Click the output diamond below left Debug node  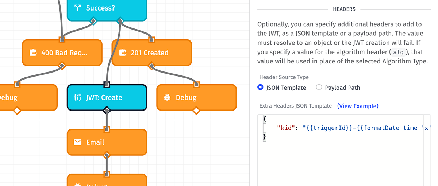[17, 110]
